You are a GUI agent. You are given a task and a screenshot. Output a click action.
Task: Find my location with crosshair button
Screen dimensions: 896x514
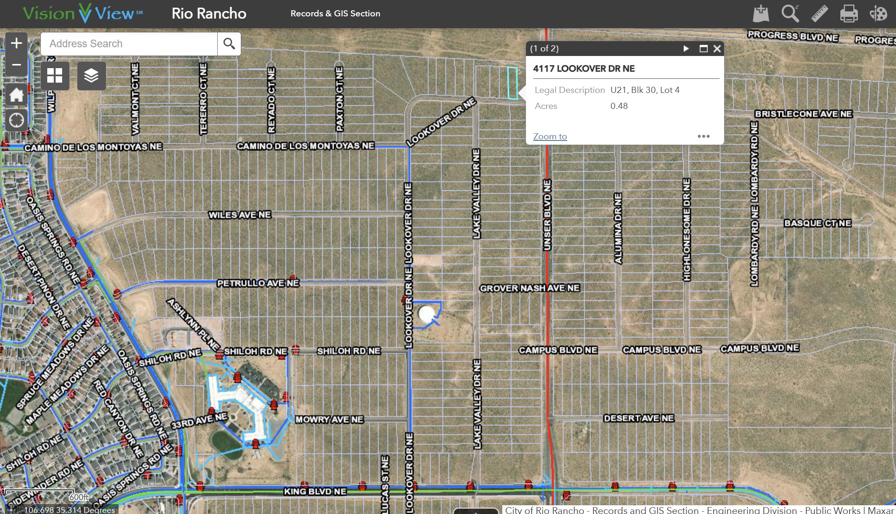click(16, 120)
